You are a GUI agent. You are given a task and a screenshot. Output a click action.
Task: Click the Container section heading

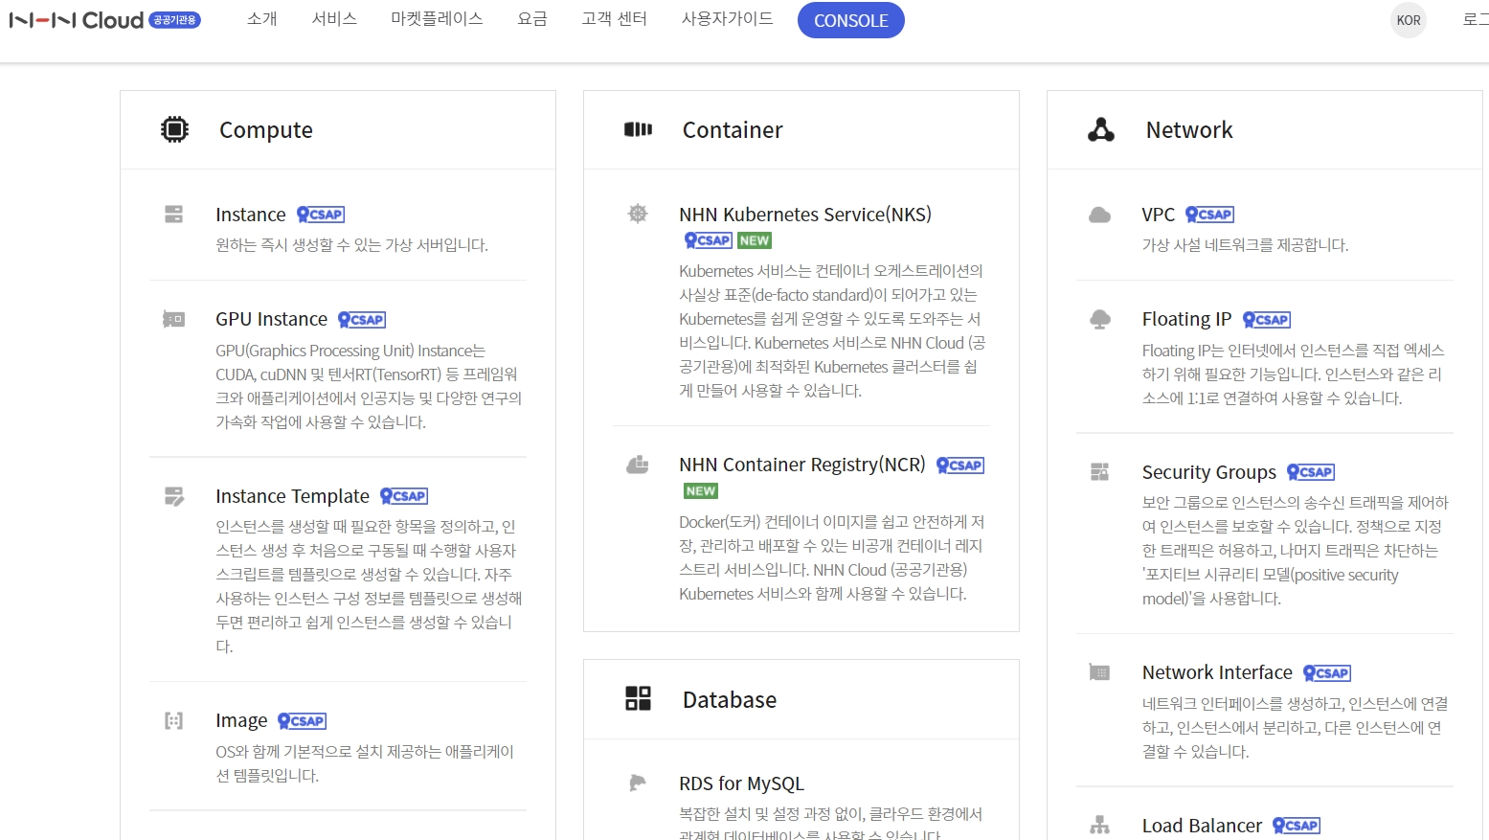(733, 129)
